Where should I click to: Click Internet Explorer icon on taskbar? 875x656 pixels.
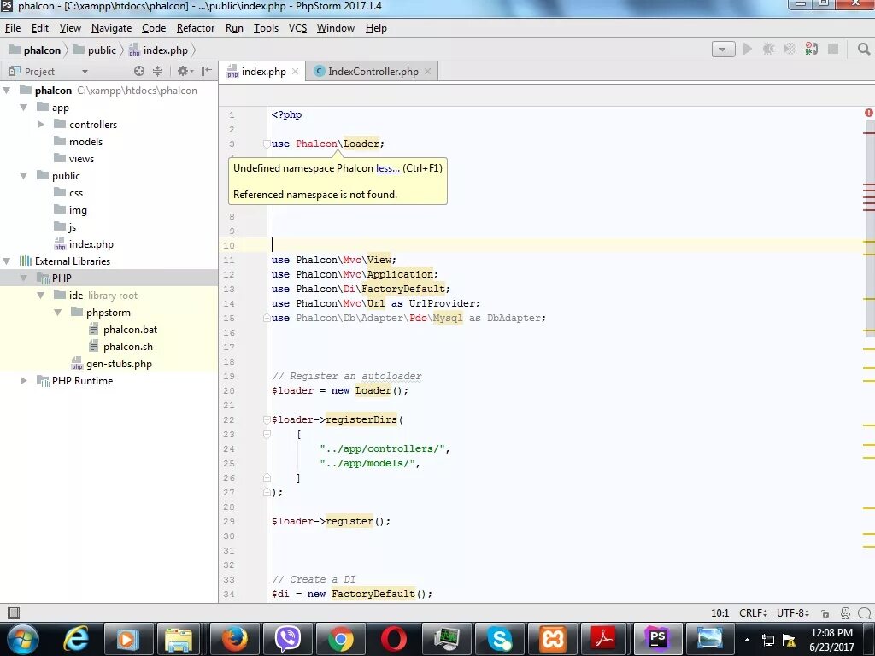coord(75,638)
